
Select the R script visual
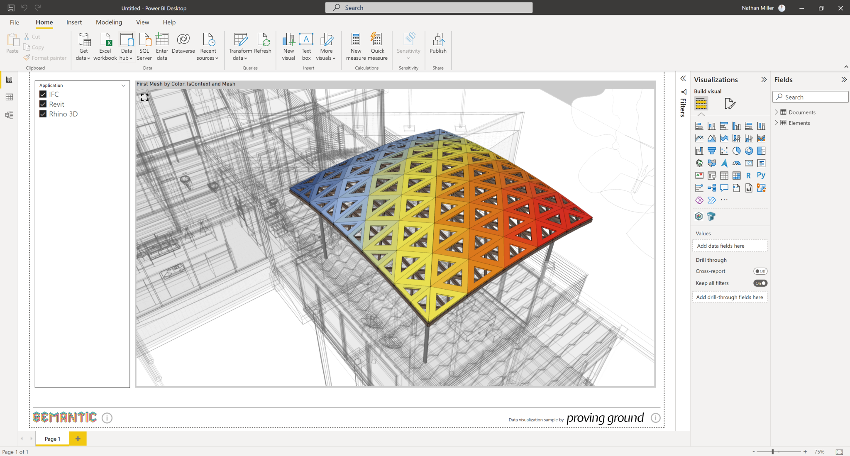[748, 175]
